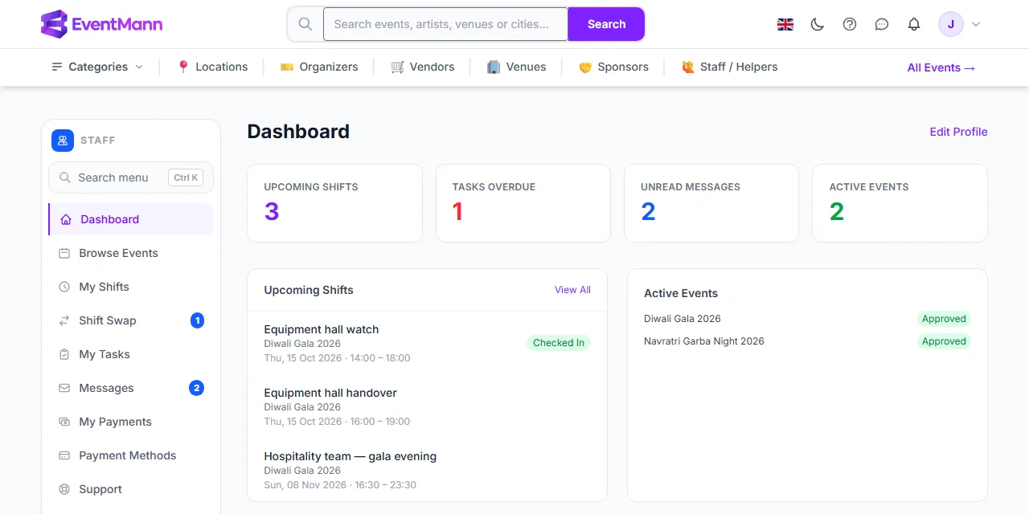Open Diwali Gala 2026 in Active Events

683,319
